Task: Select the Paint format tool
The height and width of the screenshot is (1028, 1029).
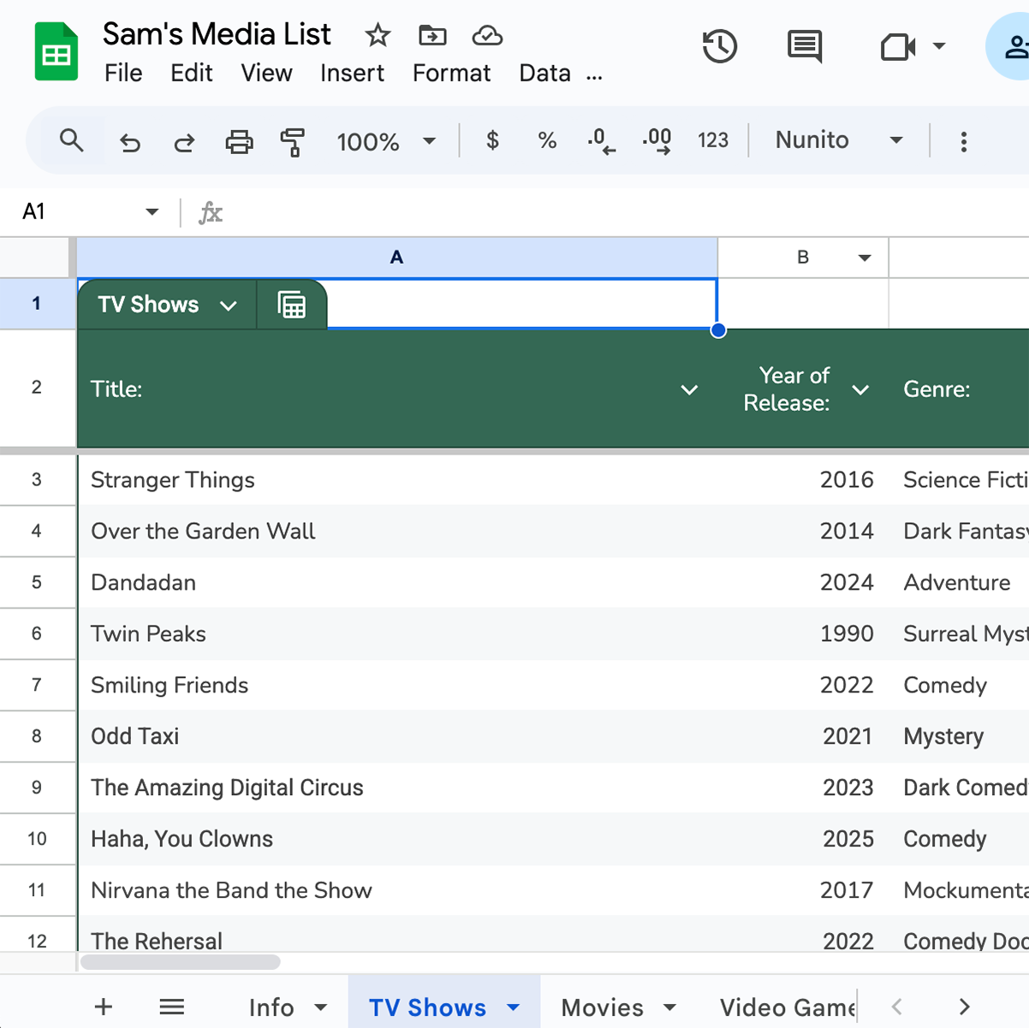Action: (x=293, y=140)
